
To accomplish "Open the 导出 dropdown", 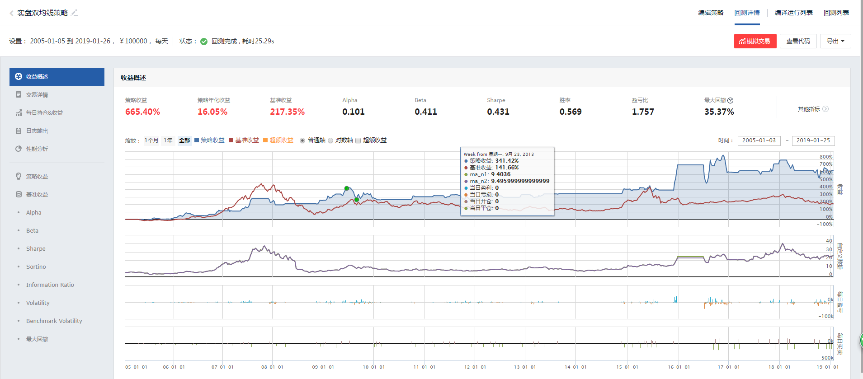I will click(835, 41).
